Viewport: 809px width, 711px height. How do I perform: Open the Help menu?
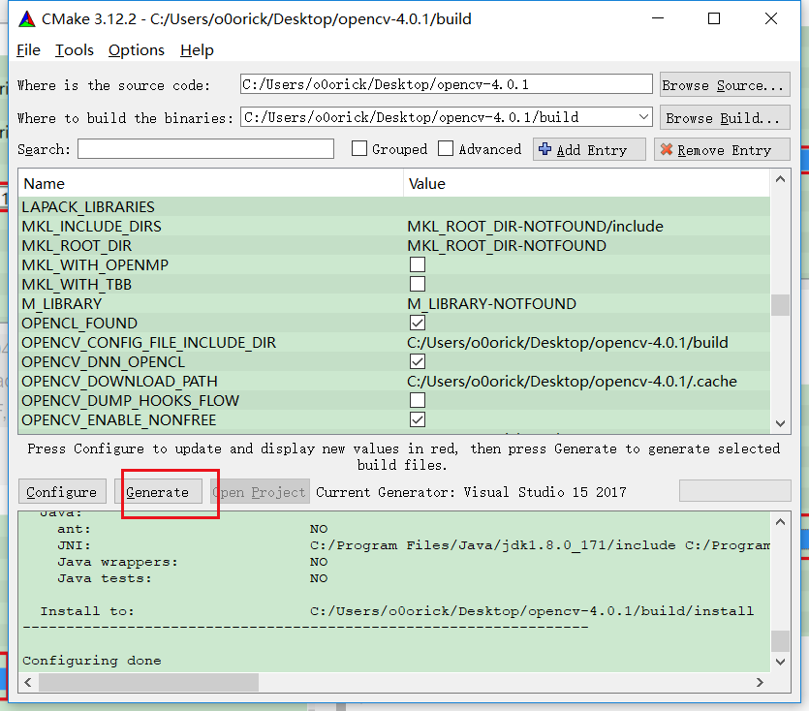(x=197, y=50)
